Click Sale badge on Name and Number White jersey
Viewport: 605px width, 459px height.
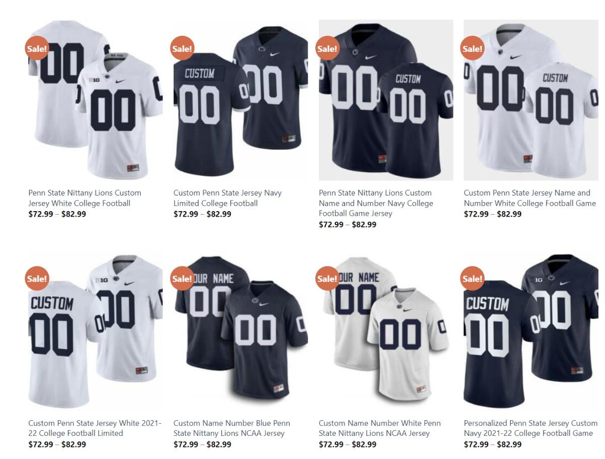(472, 49)
